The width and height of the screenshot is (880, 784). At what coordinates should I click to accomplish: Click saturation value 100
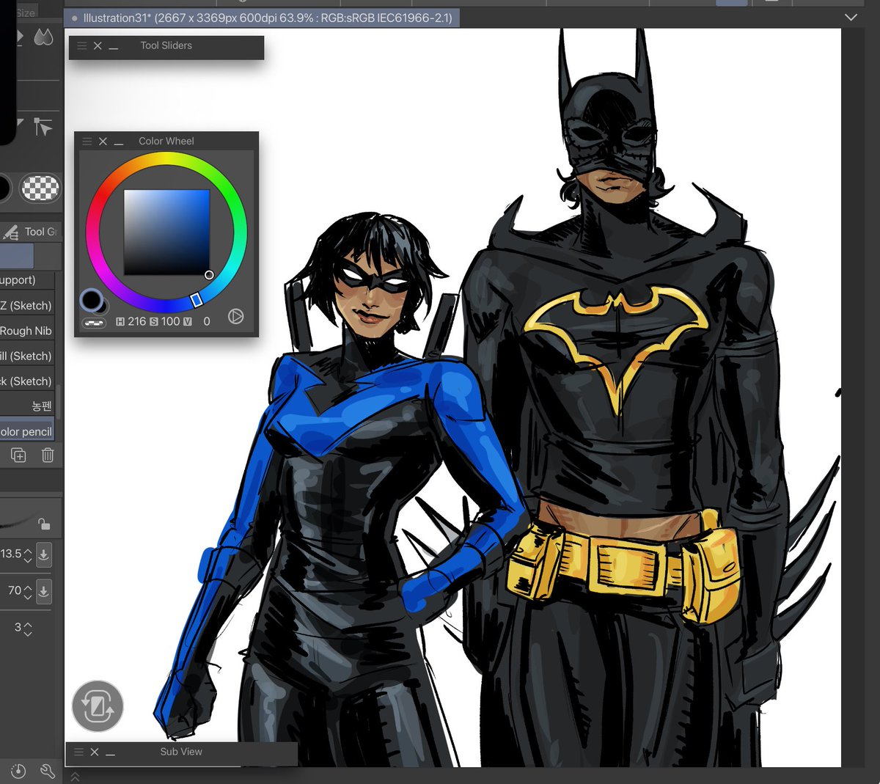pyautogui.click(x=170, y=322)
